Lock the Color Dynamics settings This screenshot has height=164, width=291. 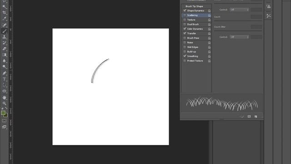click(x=209, y=29)
